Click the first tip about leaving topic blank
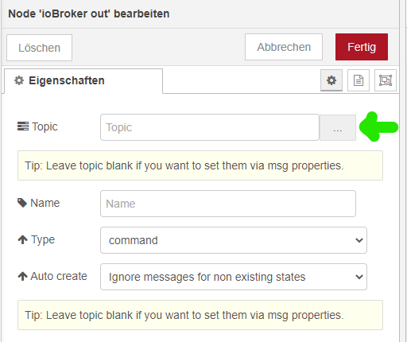The image size is (407, 342). pos(200,165)
